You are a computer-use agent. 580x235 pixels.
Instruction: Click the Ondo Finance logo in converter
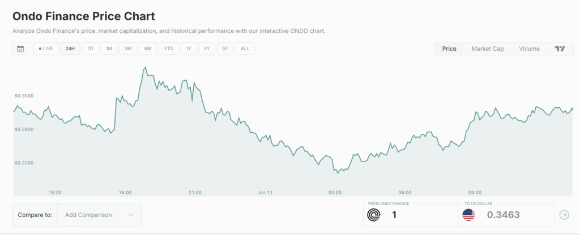pos(374,215)
